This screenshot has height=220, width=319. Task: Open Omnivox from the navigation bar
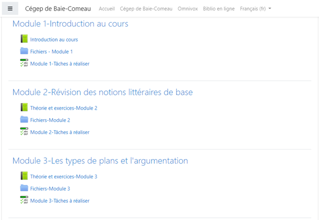tap(188, 9)
